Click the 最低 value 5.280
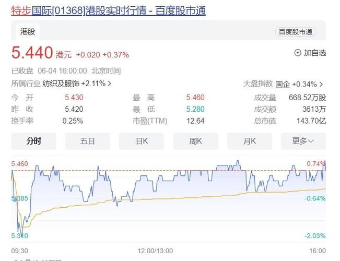The height and width of the screenshot is (261, 340). pyautogui.click(x=195, y=109)
